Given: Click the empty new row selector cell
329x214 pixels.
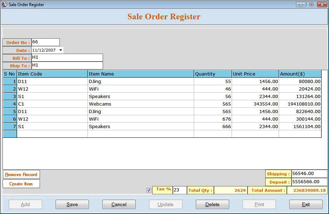Looking at the screenshot, I should click(10, 134).
